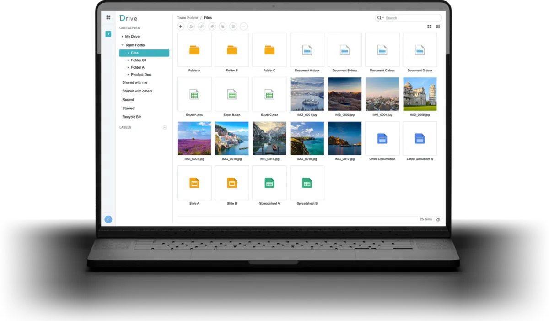
Task: Expand the Files folder arrow
Action: [128, 53]
